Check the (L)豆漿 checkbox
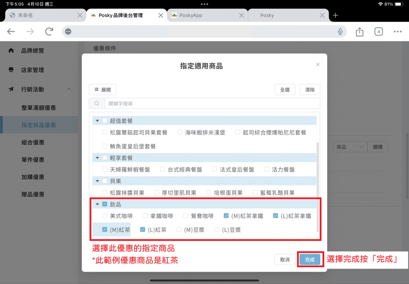 [x=217, y=229]
